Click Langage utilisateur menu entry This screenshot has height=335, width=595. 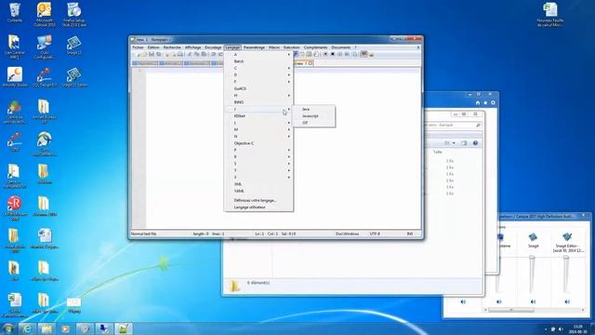pos(258,208)
